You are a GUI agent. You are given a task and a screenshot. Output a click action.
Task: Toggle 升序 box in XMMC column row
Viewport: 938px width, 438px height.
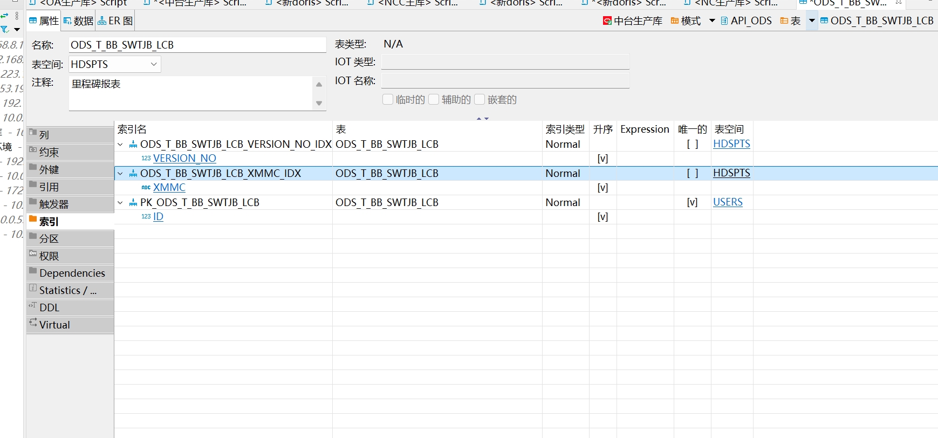[602, 188]
